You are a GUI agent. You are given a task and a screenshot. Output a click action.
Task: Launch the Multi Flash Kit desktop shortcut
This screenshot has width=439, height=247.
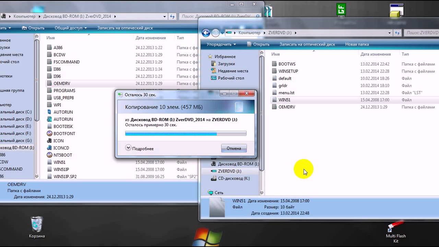point(396,232)
